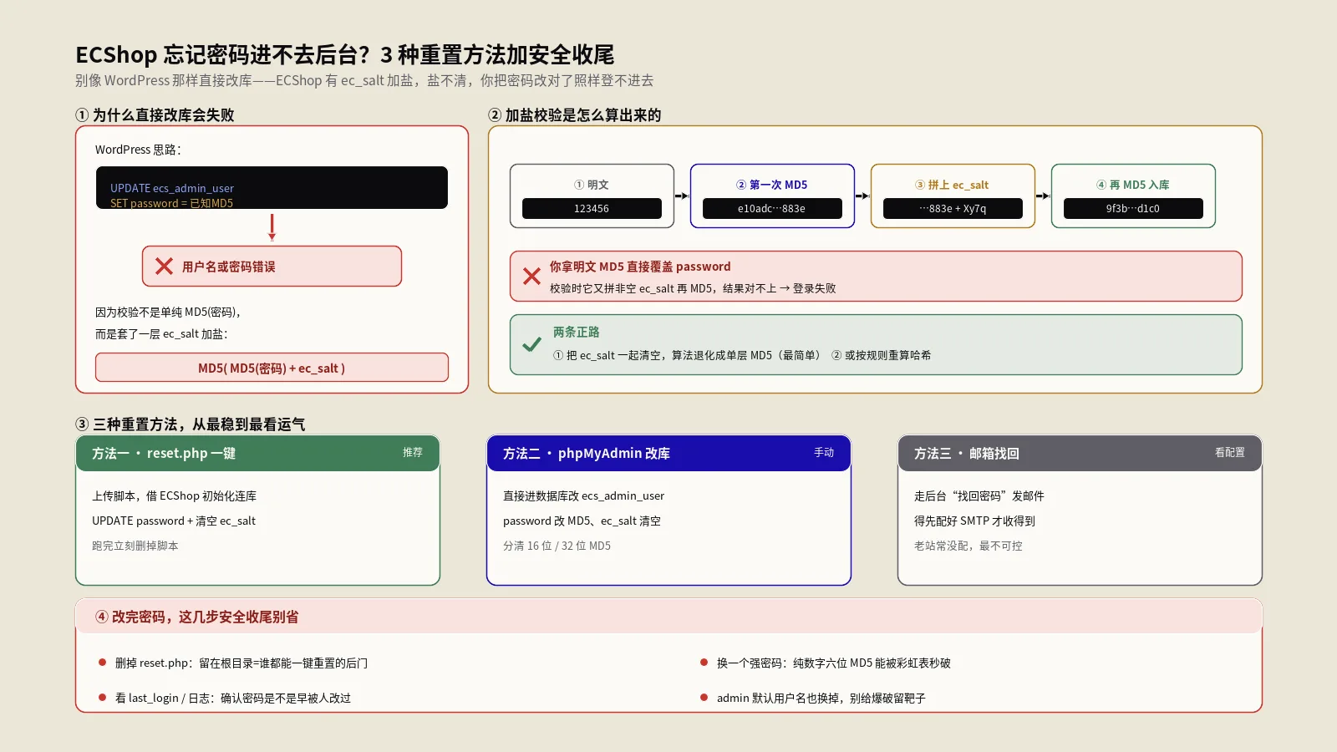Image resolution: width=1337 pixels, height=752 pixels.
Task: Click the text 而是套了一层 ec_salt 加盐
Action: coord(161,333)
